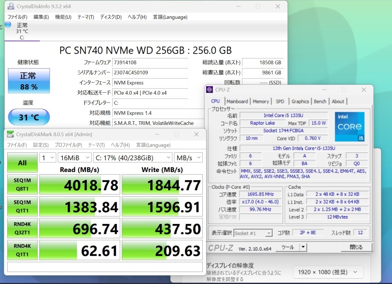Click the 正常 88 % health status button
The width and height of the screenshot is (392, 284).
[29, 81]
